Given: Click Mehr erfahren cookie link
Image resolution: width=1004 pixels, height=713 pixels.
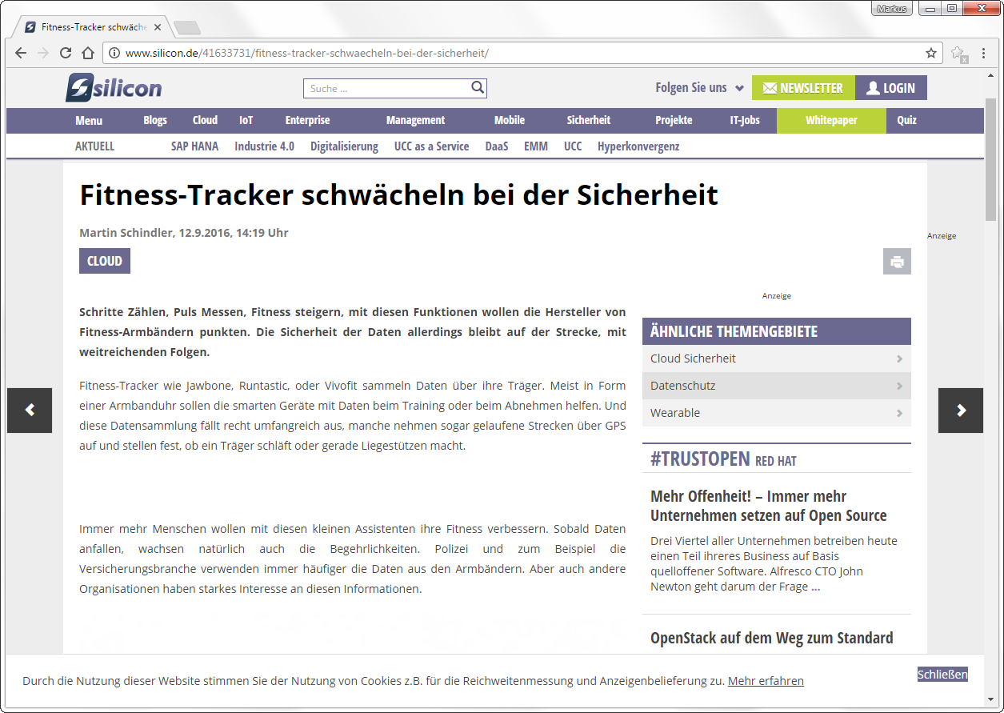Looking at the screenshot, I should pos(766,681).
